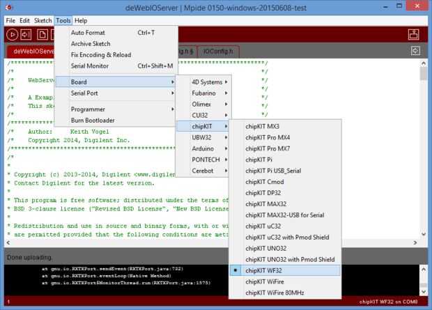Open the Serial Monitor toolbar icon
The image size is (432, 310).
click(x=414, y=34)
